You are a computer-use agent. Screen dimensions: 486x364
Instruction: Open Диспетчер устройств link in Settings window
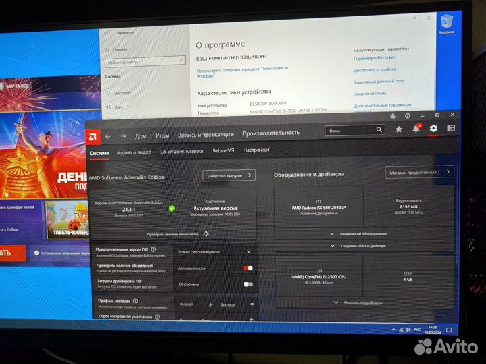(375, 69)
